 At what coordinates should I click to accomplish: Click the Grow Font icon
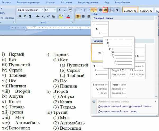(60, 10)
